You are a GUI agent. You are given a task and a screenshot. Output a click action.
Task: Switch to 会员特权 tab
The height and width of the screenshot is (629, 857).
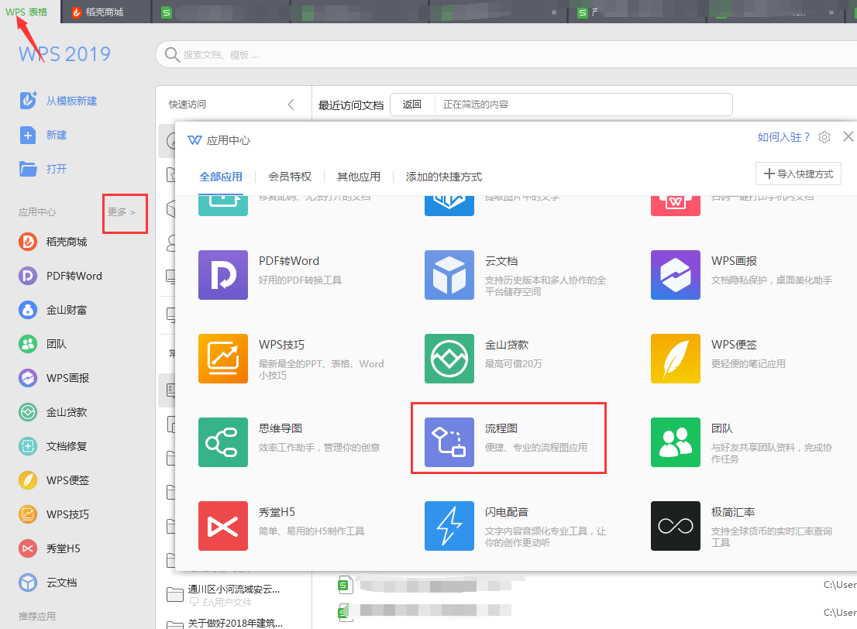(x=290, y=177)
